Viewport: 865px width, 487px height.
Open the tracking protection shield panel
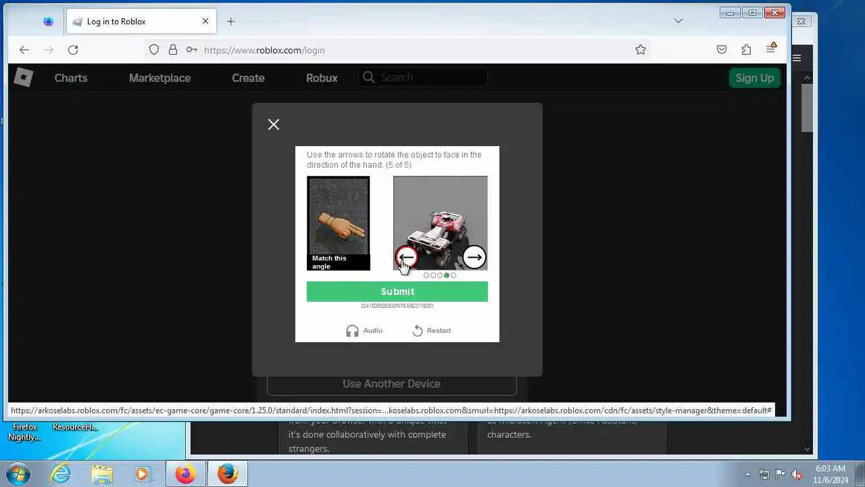coord(154,49)
